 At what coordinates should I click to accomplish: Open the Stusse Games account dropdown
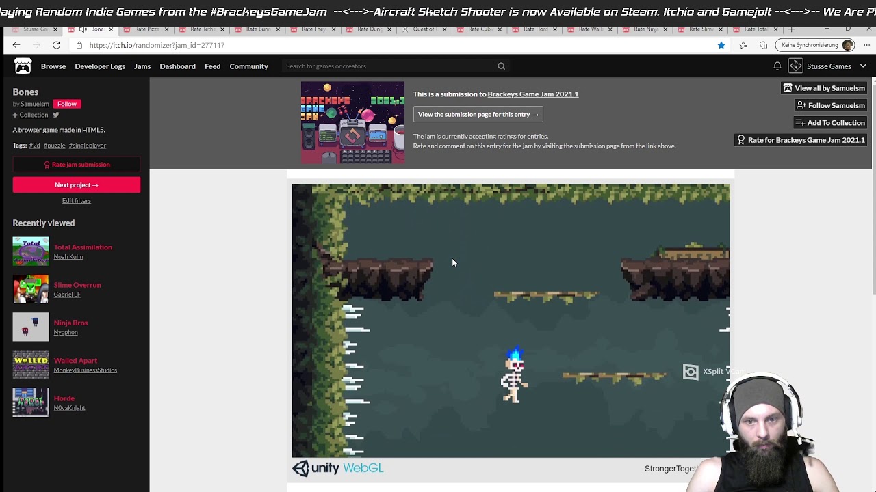coord(863,66)
